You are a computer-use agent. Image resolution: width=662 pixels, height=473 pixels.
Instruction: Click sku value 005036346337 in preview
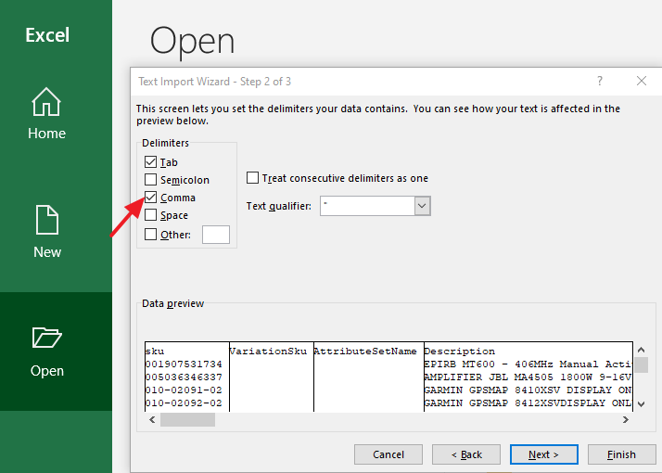click(x=184, y=377)
